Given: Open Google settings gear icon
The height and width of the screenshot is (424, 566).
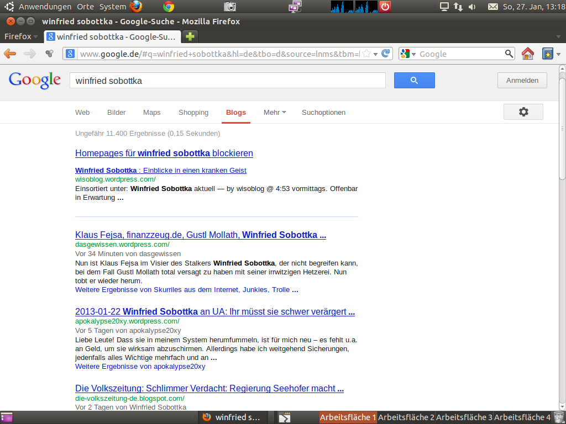Looking at the screenshot, I should 523,112.
